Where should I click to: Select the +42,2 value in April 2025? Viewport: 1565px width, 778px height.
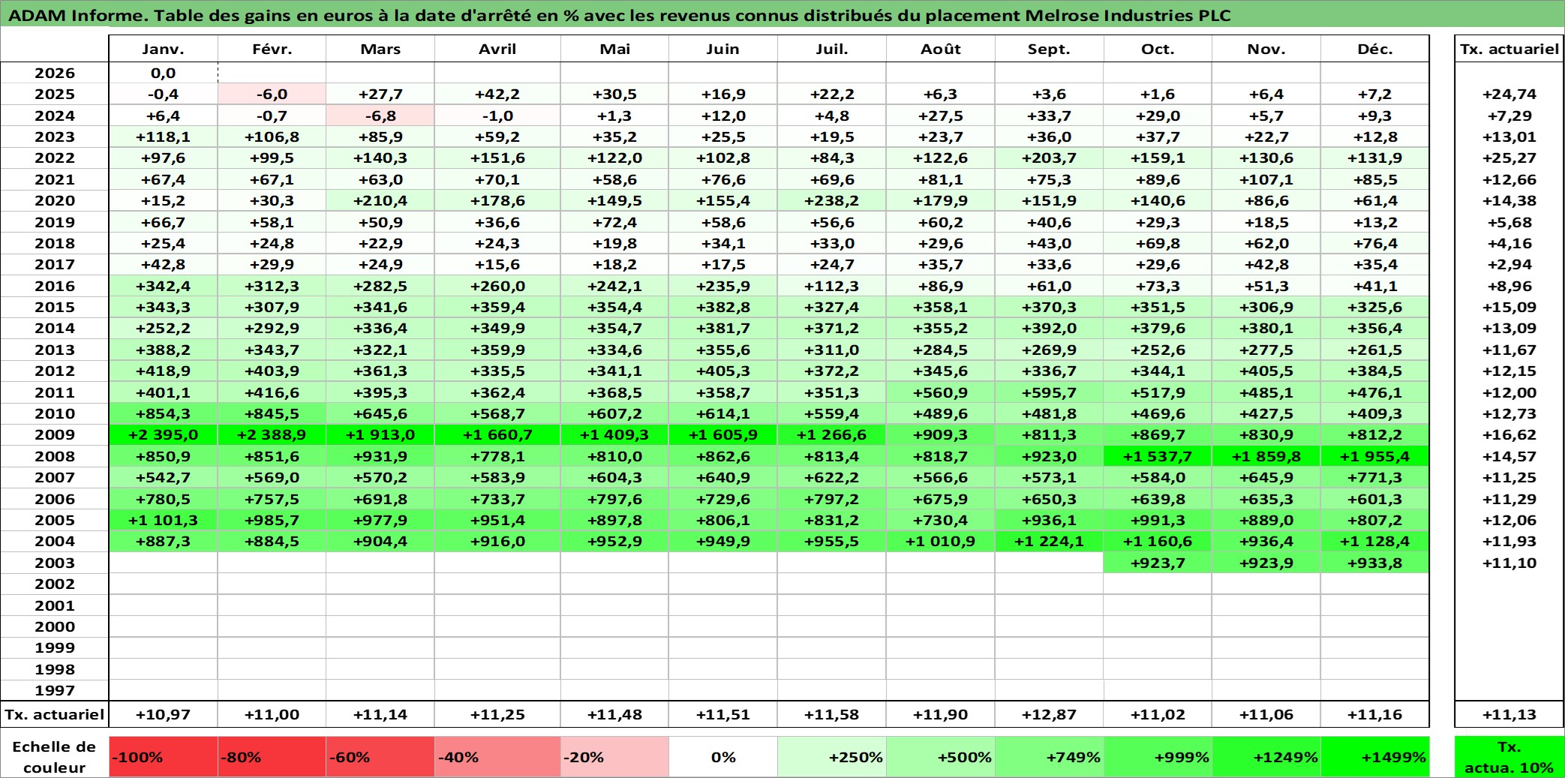(x=497, y=94)
